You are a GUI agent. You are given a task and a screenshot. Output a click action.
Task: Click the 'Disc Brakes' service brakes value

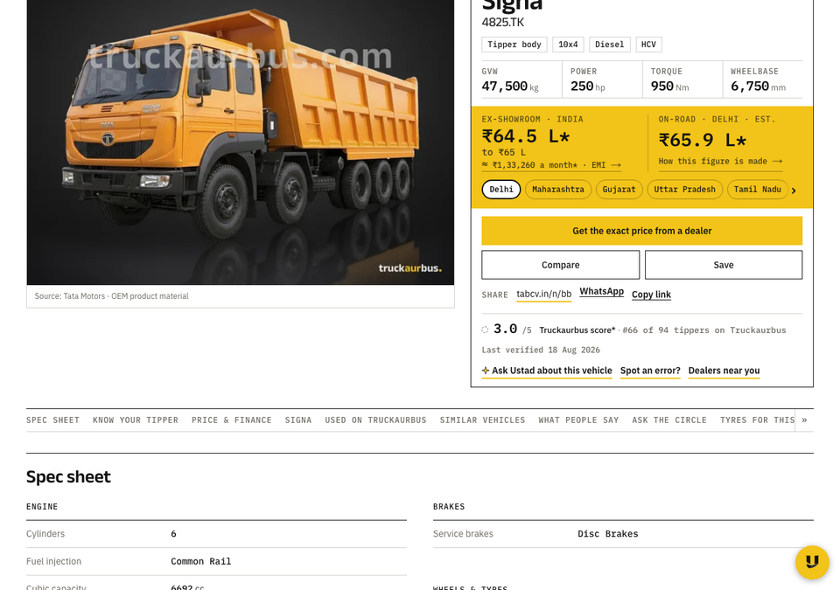(x=608, y=534)
